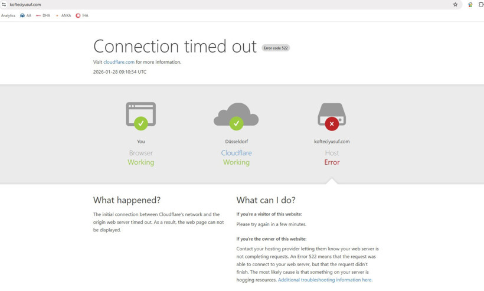The width and height of the screenshot is (484, 291).
Task: Open the Extensions puzzle icon
Action: pos(480,5)
